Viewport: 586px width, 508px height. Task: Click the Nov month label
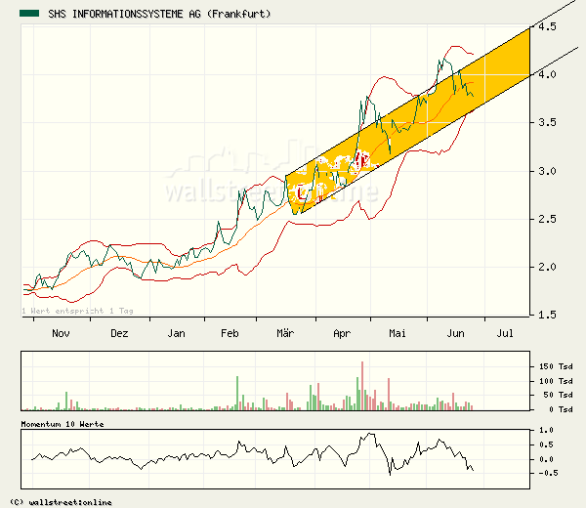[x=61, y=333]
